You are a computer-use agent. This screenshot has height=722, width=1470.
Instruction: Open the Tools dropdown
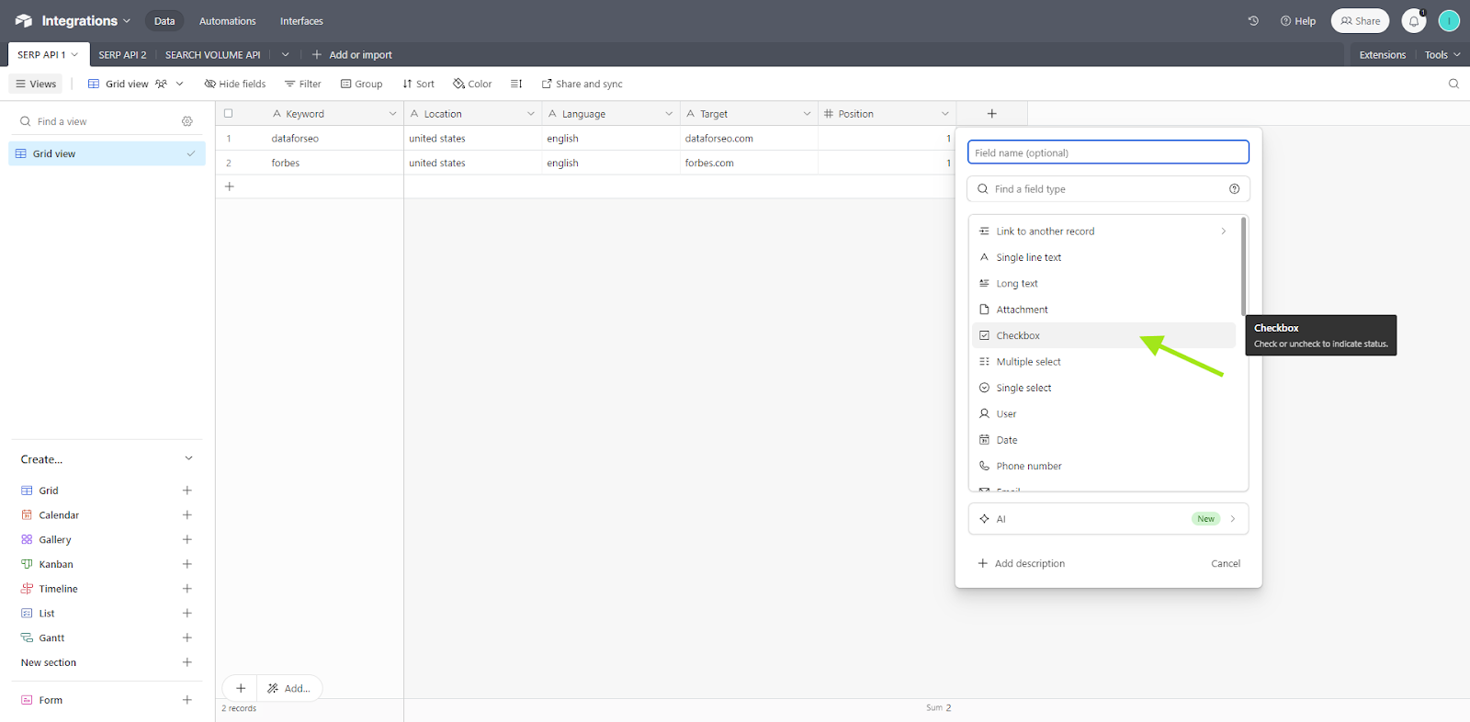pos(1442,55)
